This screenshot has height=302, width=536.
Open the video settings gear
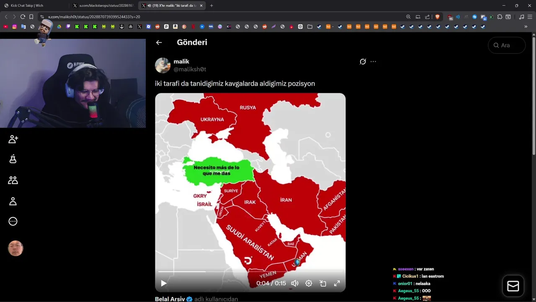coord(309,284)
